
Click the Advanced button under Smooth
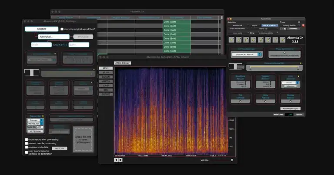click(291, 86)
